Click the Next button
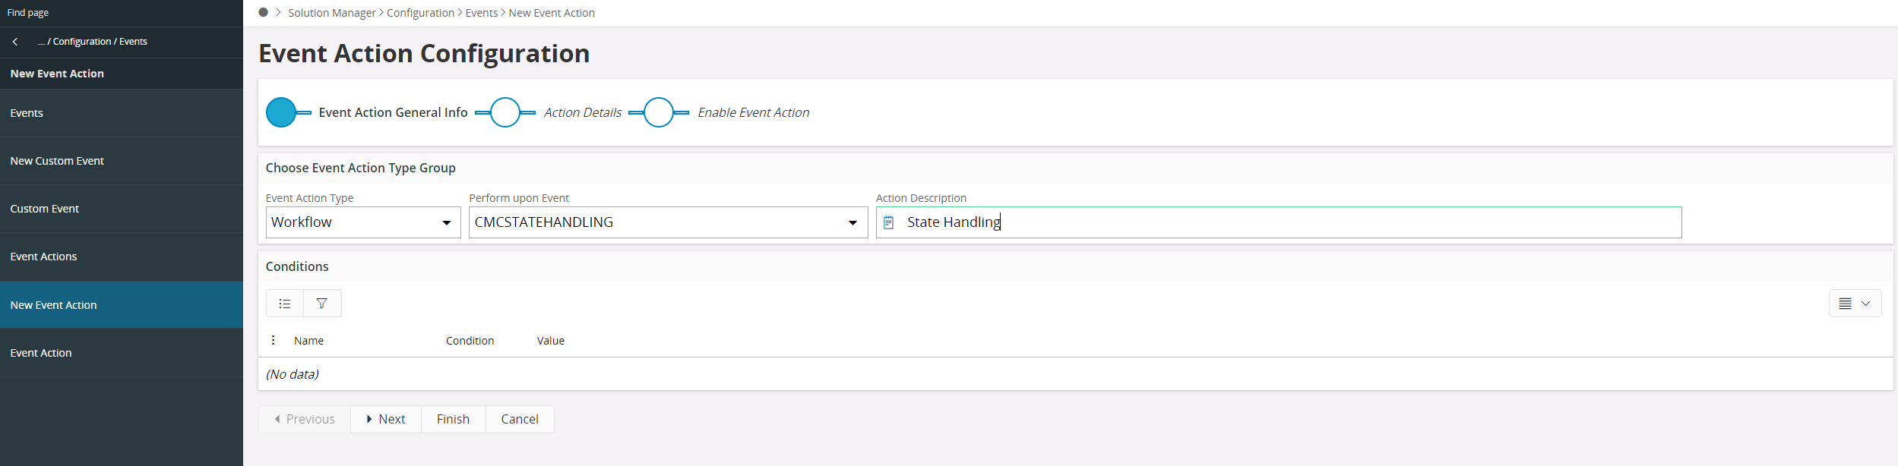Screen dimensions: 1898x466 point(386,419)
